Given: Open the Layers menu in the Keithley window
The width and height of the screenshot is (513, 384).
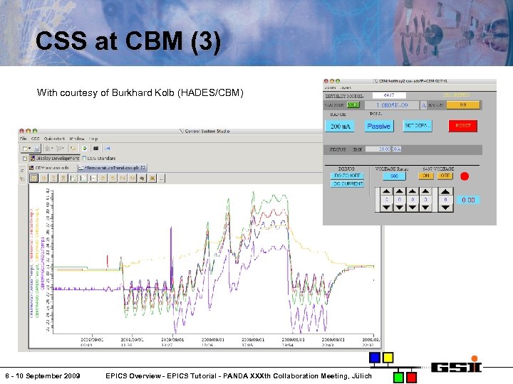Looking at the screenshot, I should [x=346, y=87].
